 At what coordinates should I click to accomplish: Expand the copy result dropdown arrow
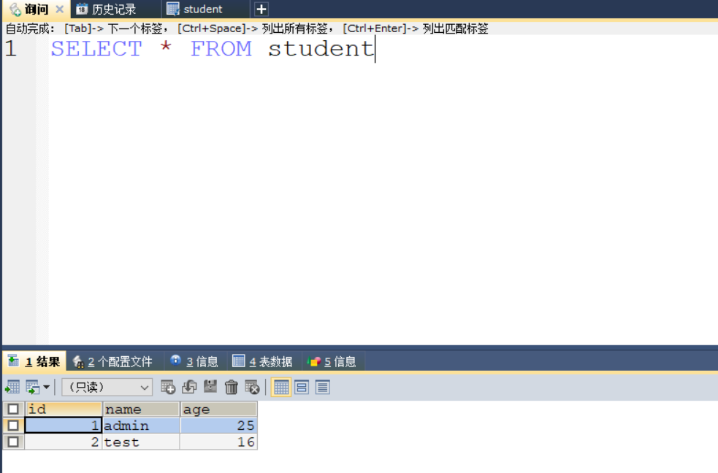[46, 387]
